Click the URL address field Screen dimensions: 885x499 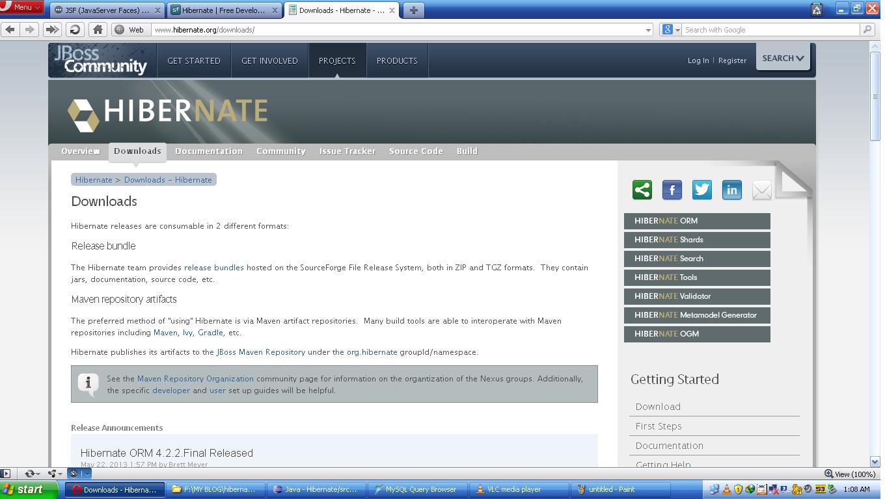click(x=397, y=30)
